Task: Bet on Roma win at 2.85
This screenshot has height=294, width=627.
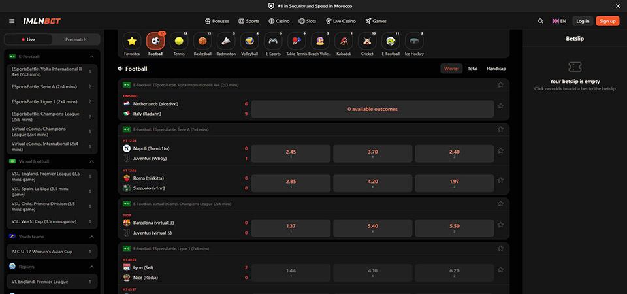Action: coord(291,183)
